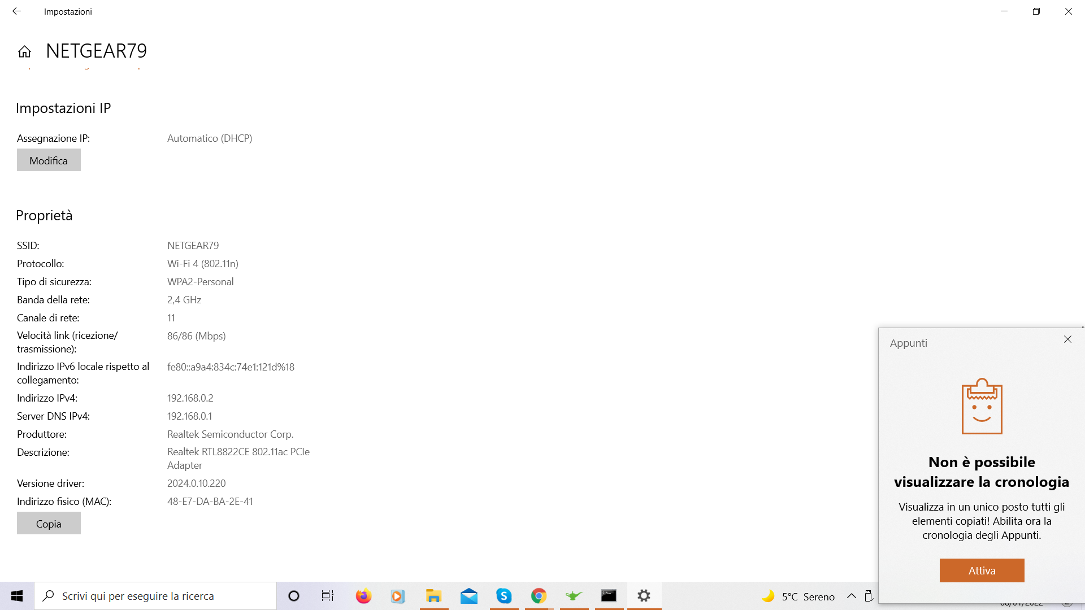
Task: Select the network channel value 11
Action: tap(171, 318)
